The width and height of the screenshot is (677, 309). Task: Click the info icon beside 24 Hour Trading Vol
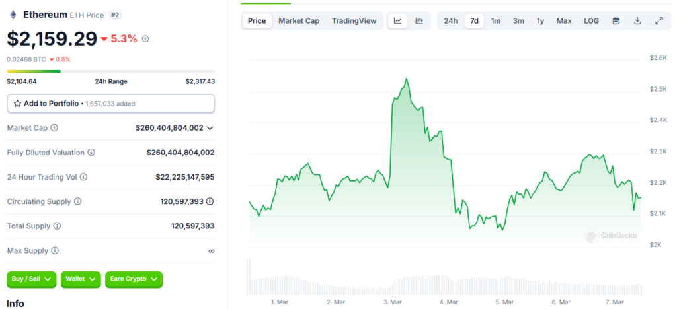[84, 177]
